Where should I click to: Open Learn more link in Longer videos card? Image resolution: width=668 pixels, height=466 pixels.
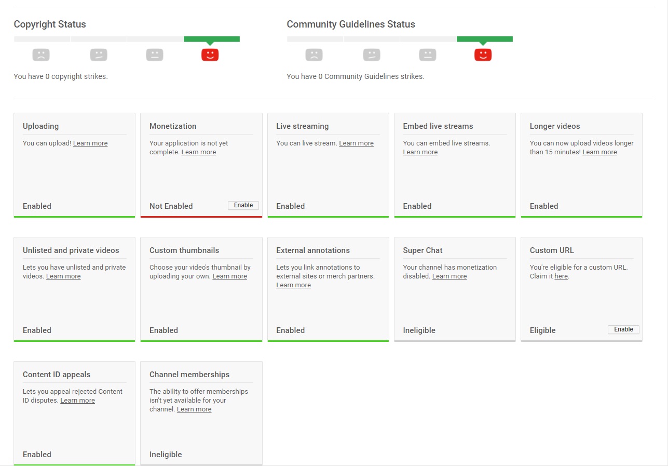[x=599, y=152]
